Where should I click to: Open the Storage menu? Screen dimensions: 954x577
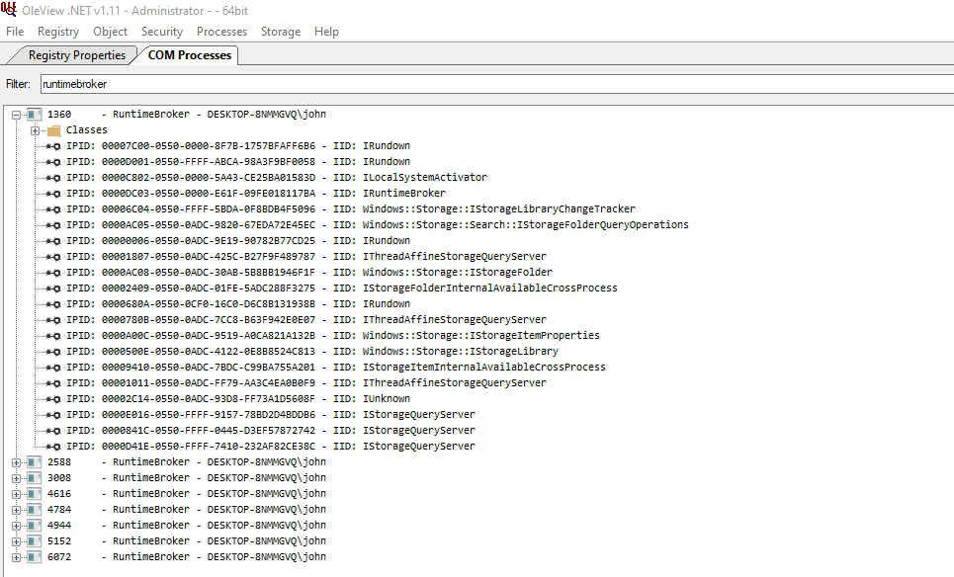280,31
